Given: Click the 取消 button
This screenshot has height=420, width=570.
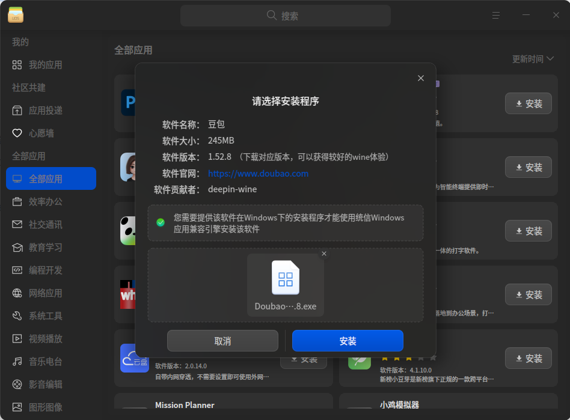Looking at the screenshot, I should coord(222,341).
